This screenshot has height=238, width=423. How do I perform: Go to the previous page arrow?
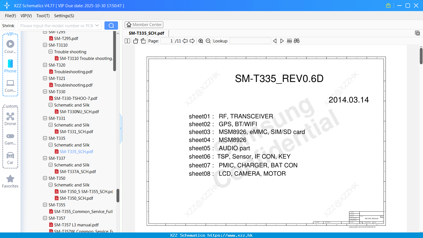pos(185,41)
